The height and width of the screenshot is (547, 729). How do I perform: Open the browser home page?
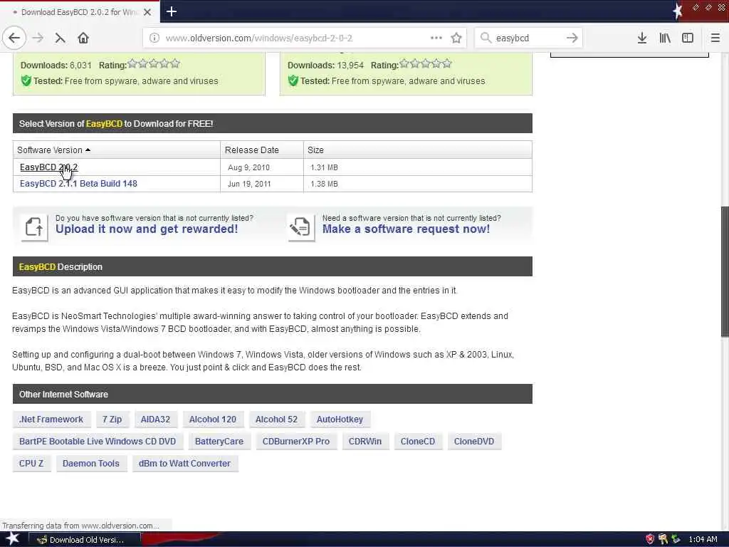(83, 38)
